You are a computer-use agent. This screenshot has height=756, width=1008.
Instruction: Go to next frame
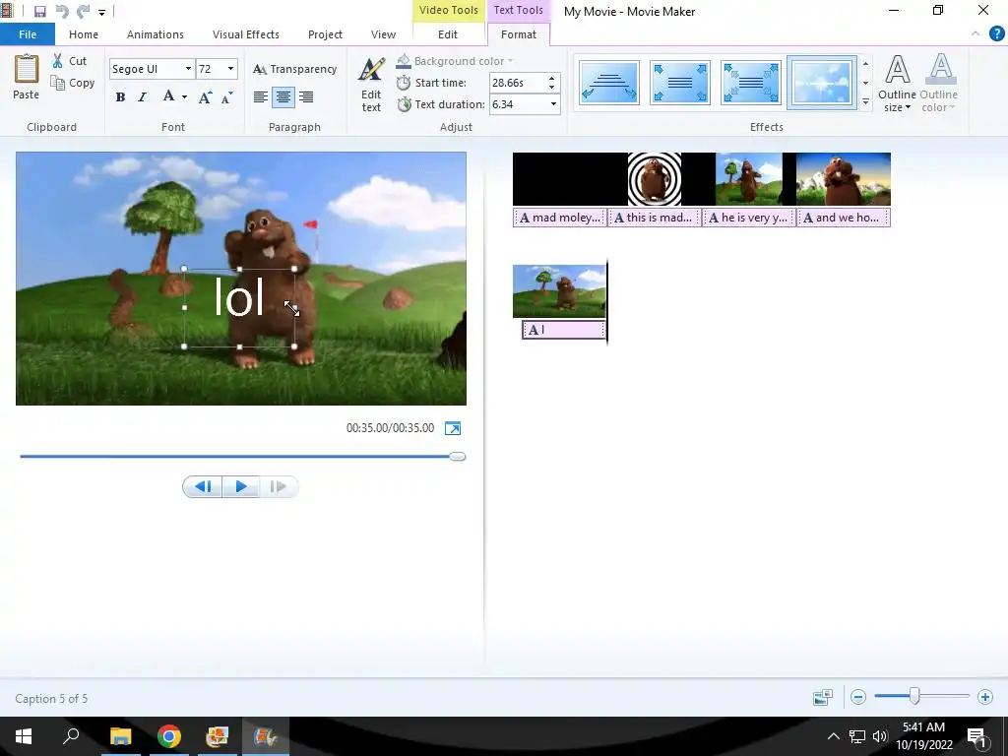coord(279,486)
